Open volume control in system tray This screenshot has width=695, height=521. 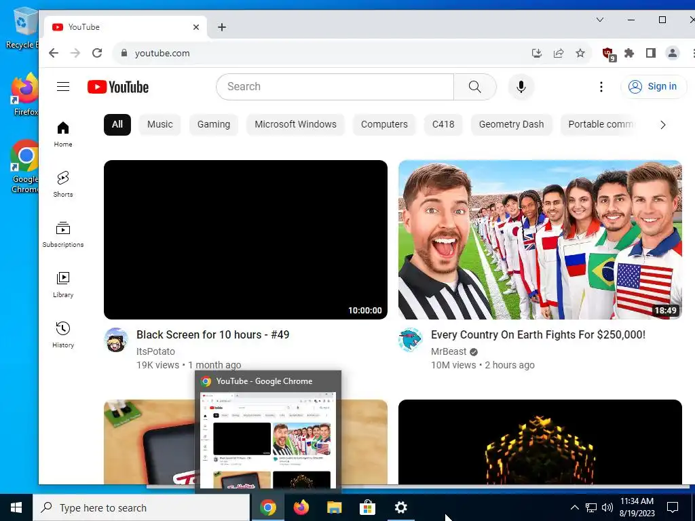click(607, 507)
